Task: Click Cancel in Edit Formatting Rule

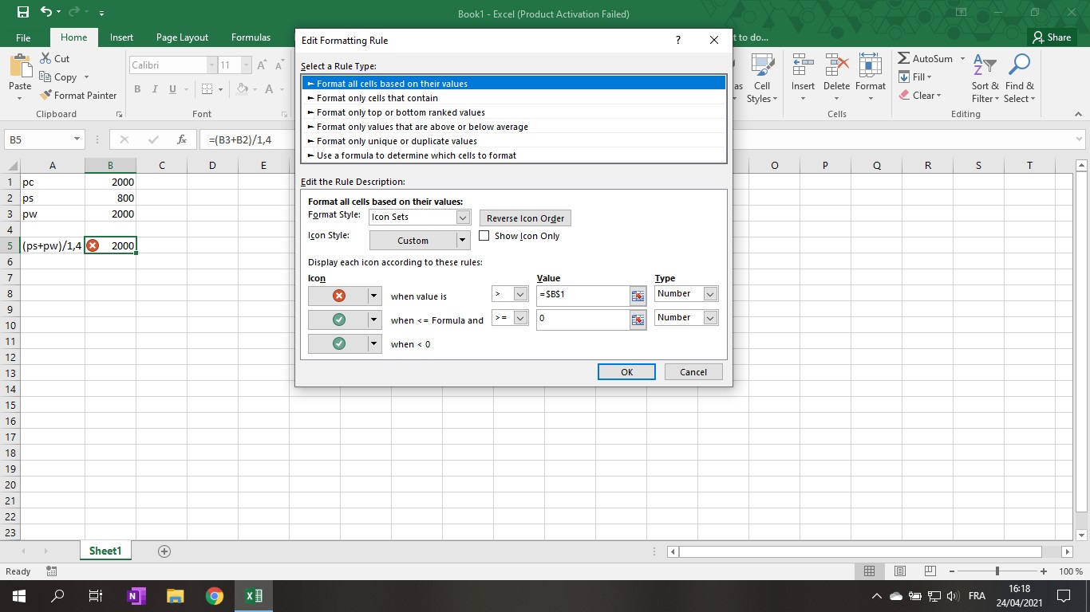Action: 693,372
